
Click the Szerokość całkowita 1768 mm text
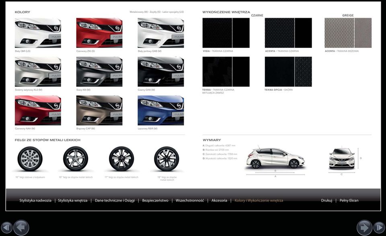tap(220, 154)
